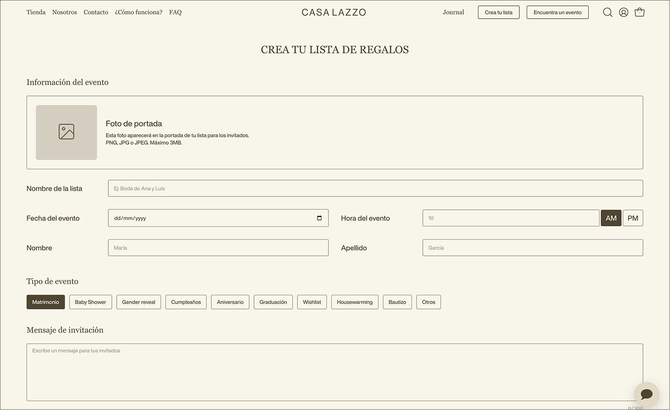Screen dimensions: 670x410
Task: Open FAQ page
Action: 175,12
